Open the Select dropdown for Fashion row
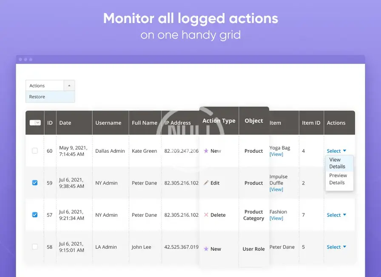The height and width of the screenshot is (277, 381). click(336, 215)
